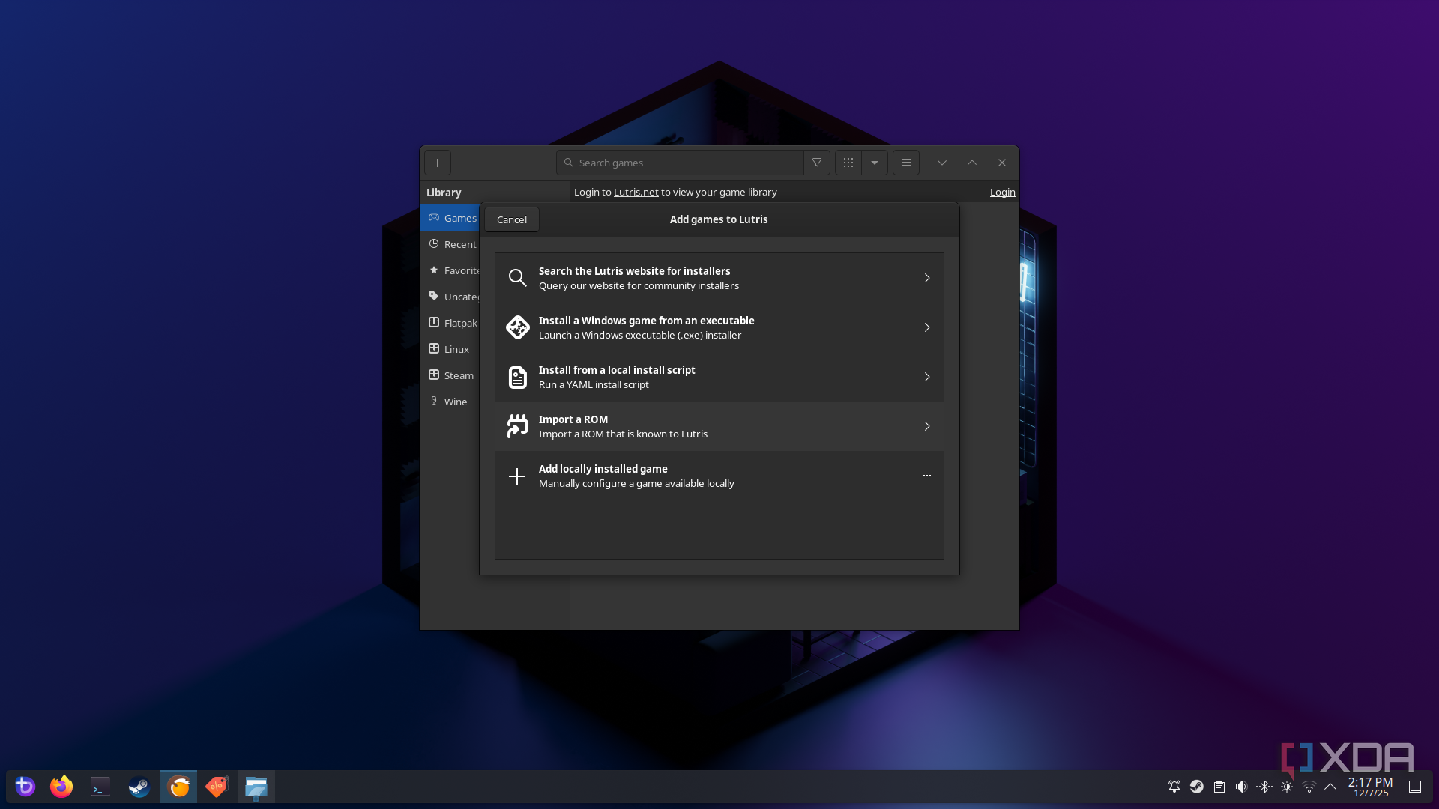This screenshot has height=809, width=1439.
Task: Click the Import a ROM cartridge icon
Action: point(517,426)
